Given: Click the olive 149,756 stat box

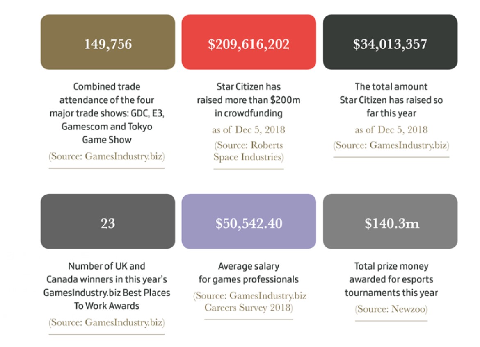Looking at the screenshot, I should 108,42.
